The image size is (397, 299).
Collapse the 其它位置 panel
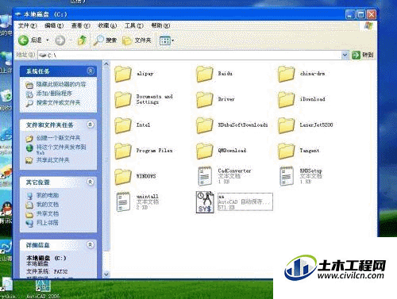(91, 182)
